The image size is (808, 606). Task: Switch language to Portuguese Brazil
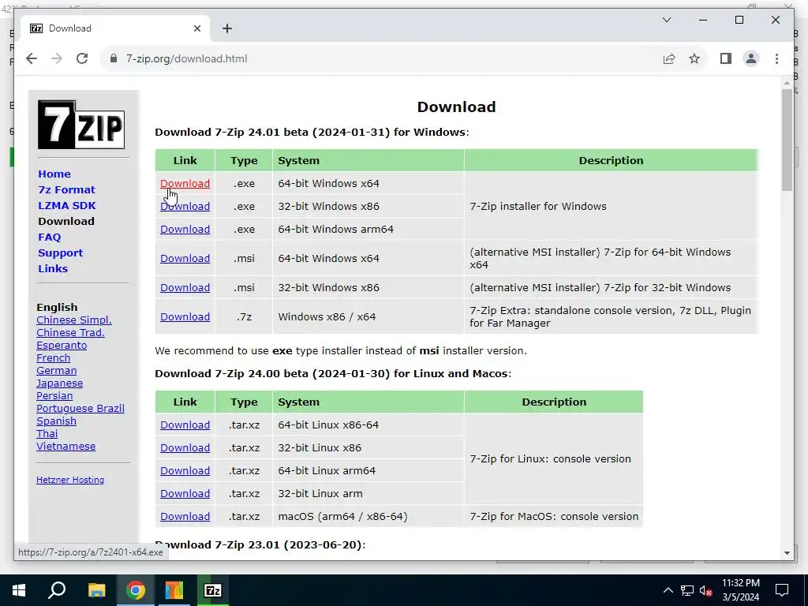click(x=80, y=409)
